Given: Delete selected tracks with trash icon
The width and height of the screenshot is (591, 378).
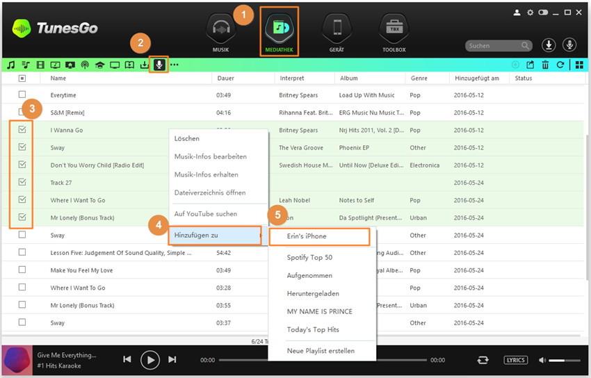Looking at the screenshot, I should (x=545, y=65).
